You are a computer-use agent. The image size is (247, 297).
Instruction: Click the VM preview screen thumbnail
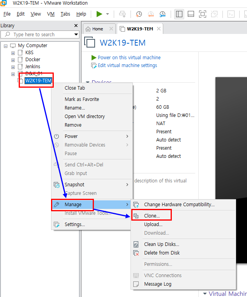[x=231, y=170]
